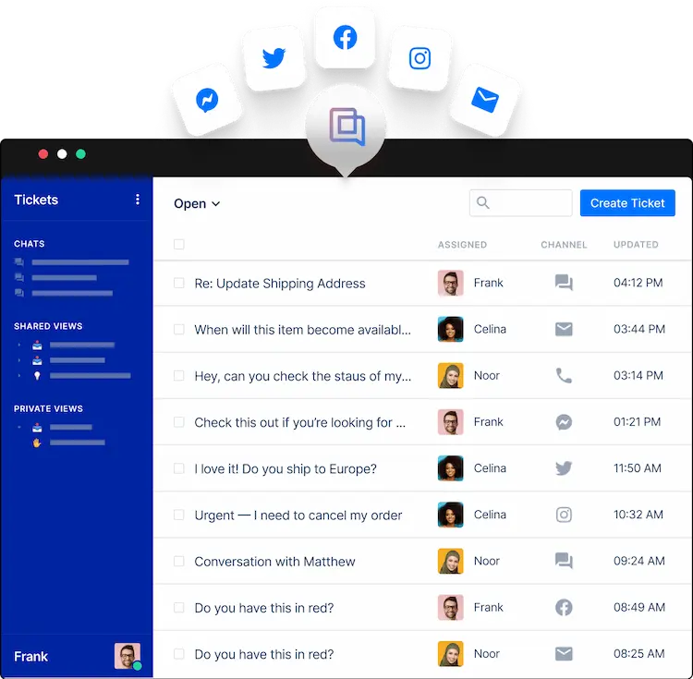Sort by the UPDATED column header

(636, 245)
